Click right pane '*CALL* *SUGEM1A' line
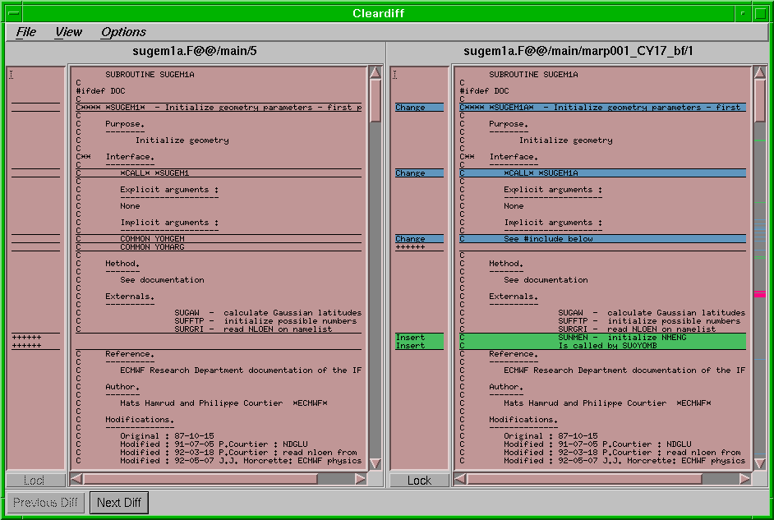The width and height of the screenshot is (774, 520). pyautogui.click(x=602, y=173)
